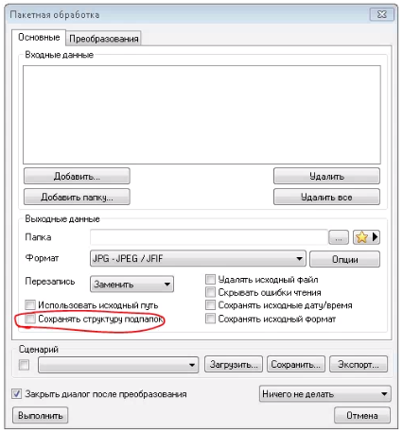Switch to the Преобразования tab

click(104, 39)
